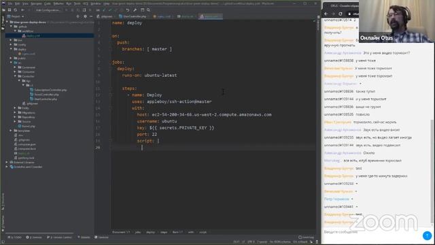
Task: Toggle fold marker beside the 'with:' line
Action: tap(111, 108)
